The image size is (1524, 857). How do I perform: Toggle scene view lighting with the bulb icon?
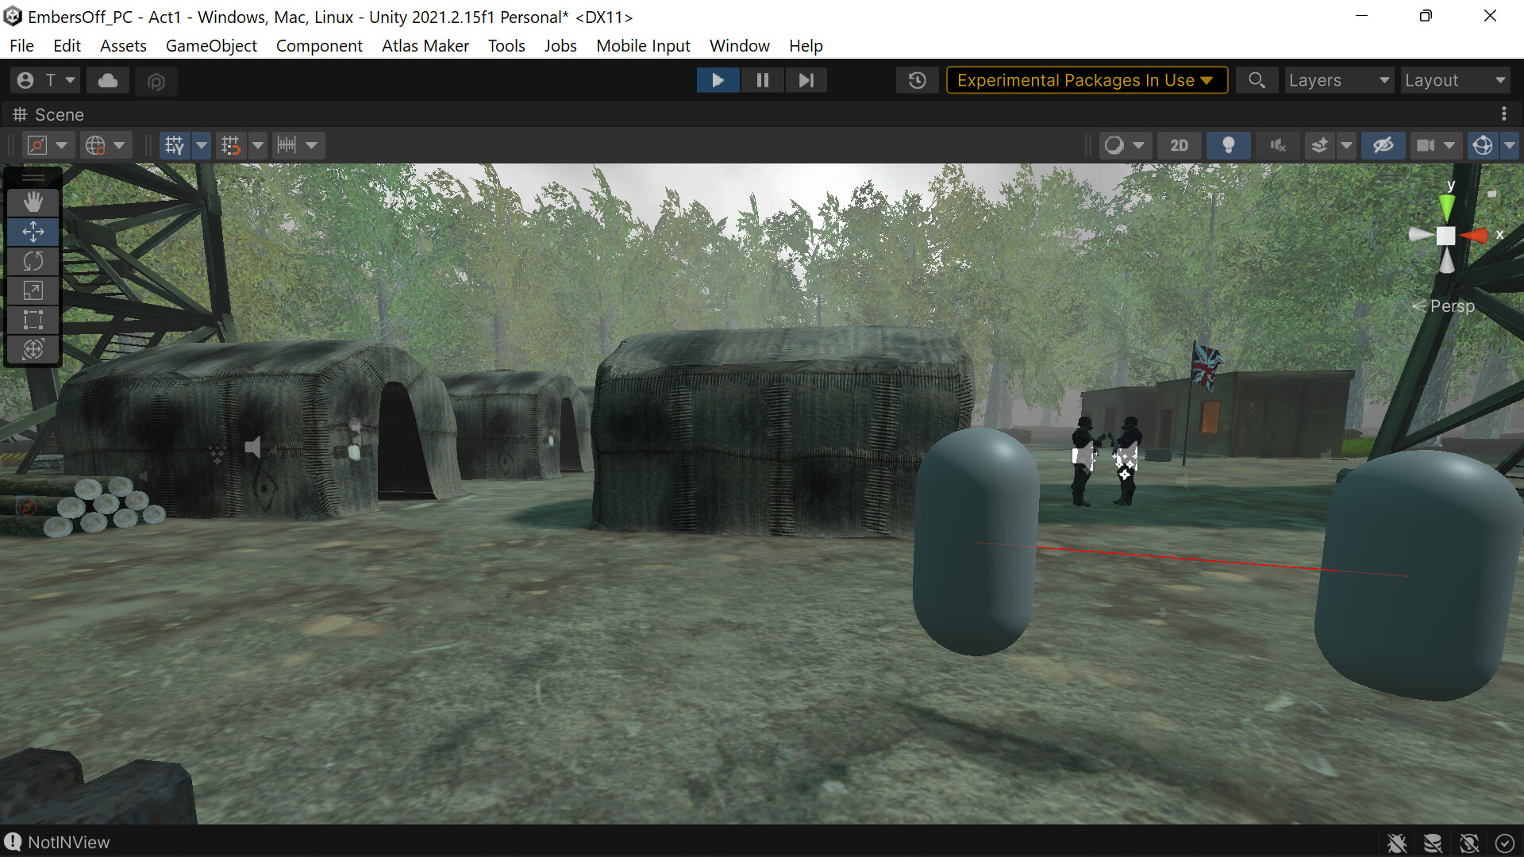(x=1228, y=145)
